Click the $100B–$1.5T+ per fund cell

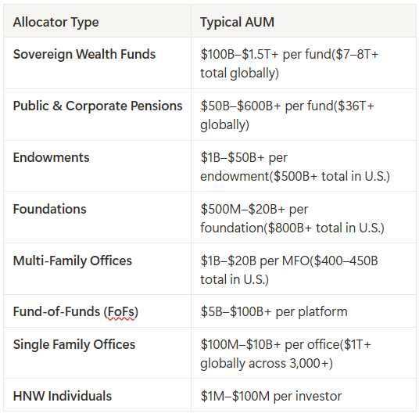(x=303, y=63)
